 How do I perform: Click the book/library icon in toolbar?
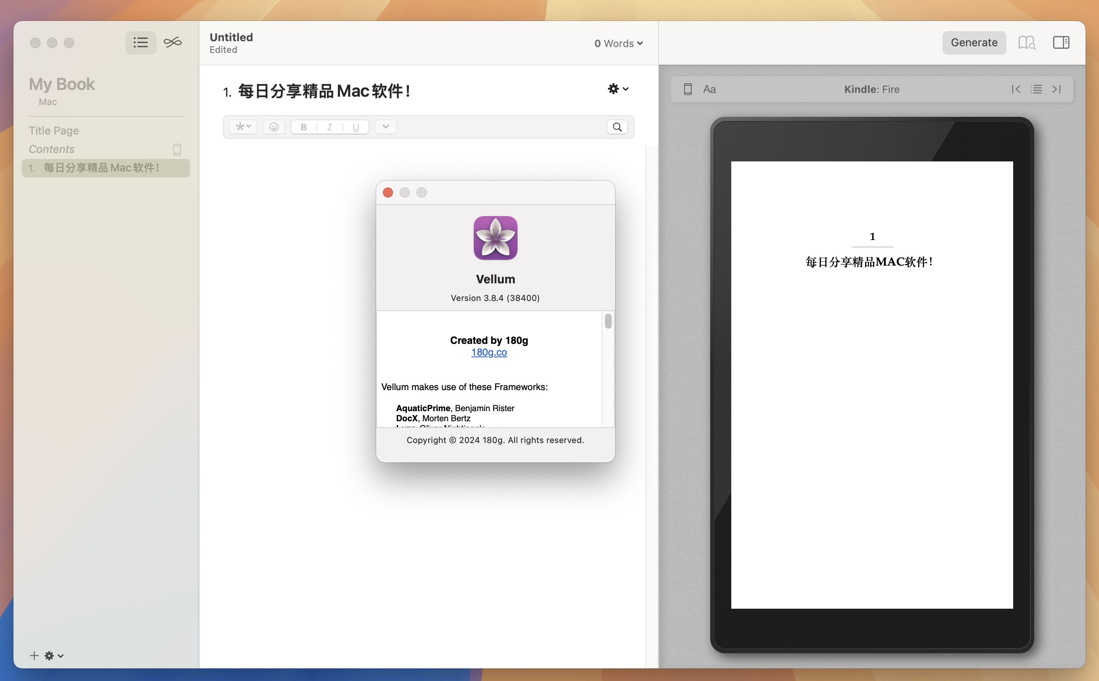click(x=1027, y=42)
